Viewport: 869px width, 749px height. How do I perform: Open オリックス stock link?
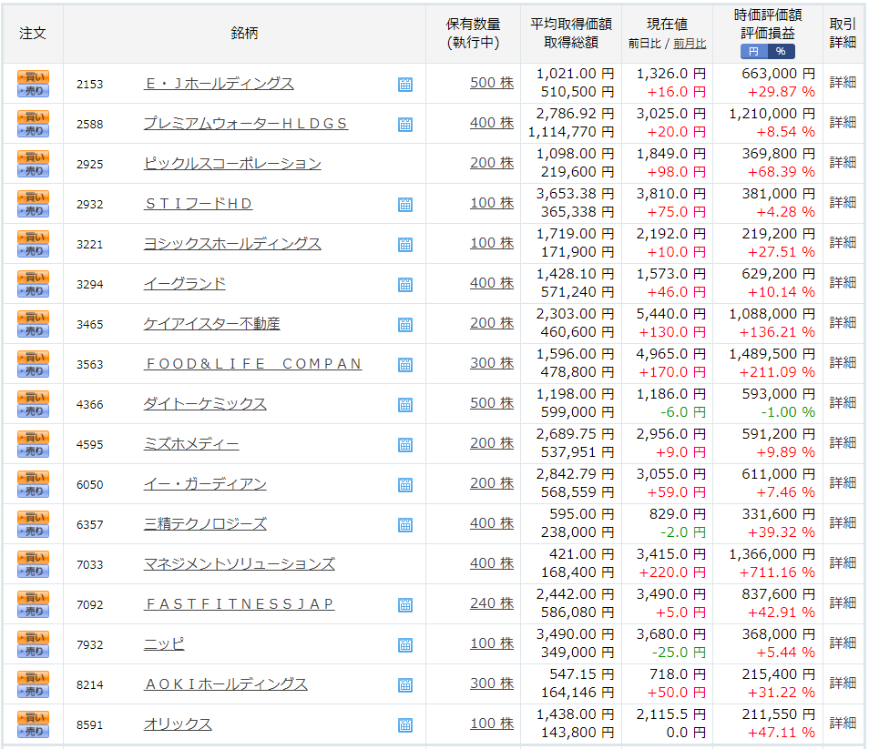178,724
